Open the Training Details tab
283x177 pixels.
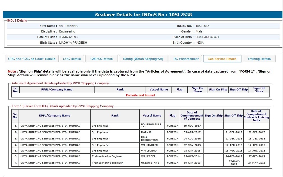(x=259, y=59)
